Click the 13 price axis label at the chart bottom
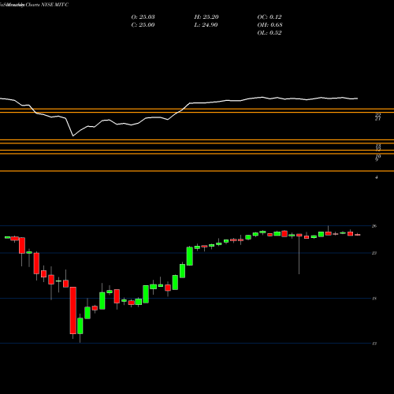 click(x=374, y=344)
